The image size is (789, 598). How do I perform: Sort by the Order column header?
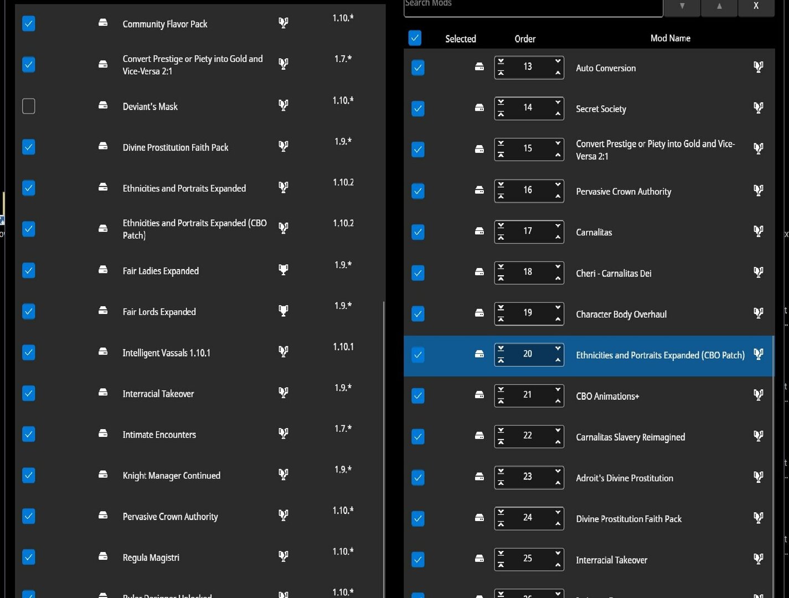525,39
